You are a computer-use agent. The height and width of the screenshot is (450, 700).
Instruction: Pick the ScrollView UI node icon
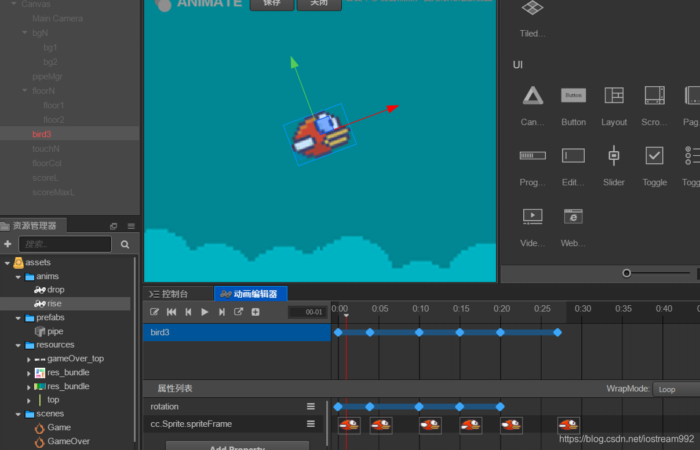click(x=655, y=96)
